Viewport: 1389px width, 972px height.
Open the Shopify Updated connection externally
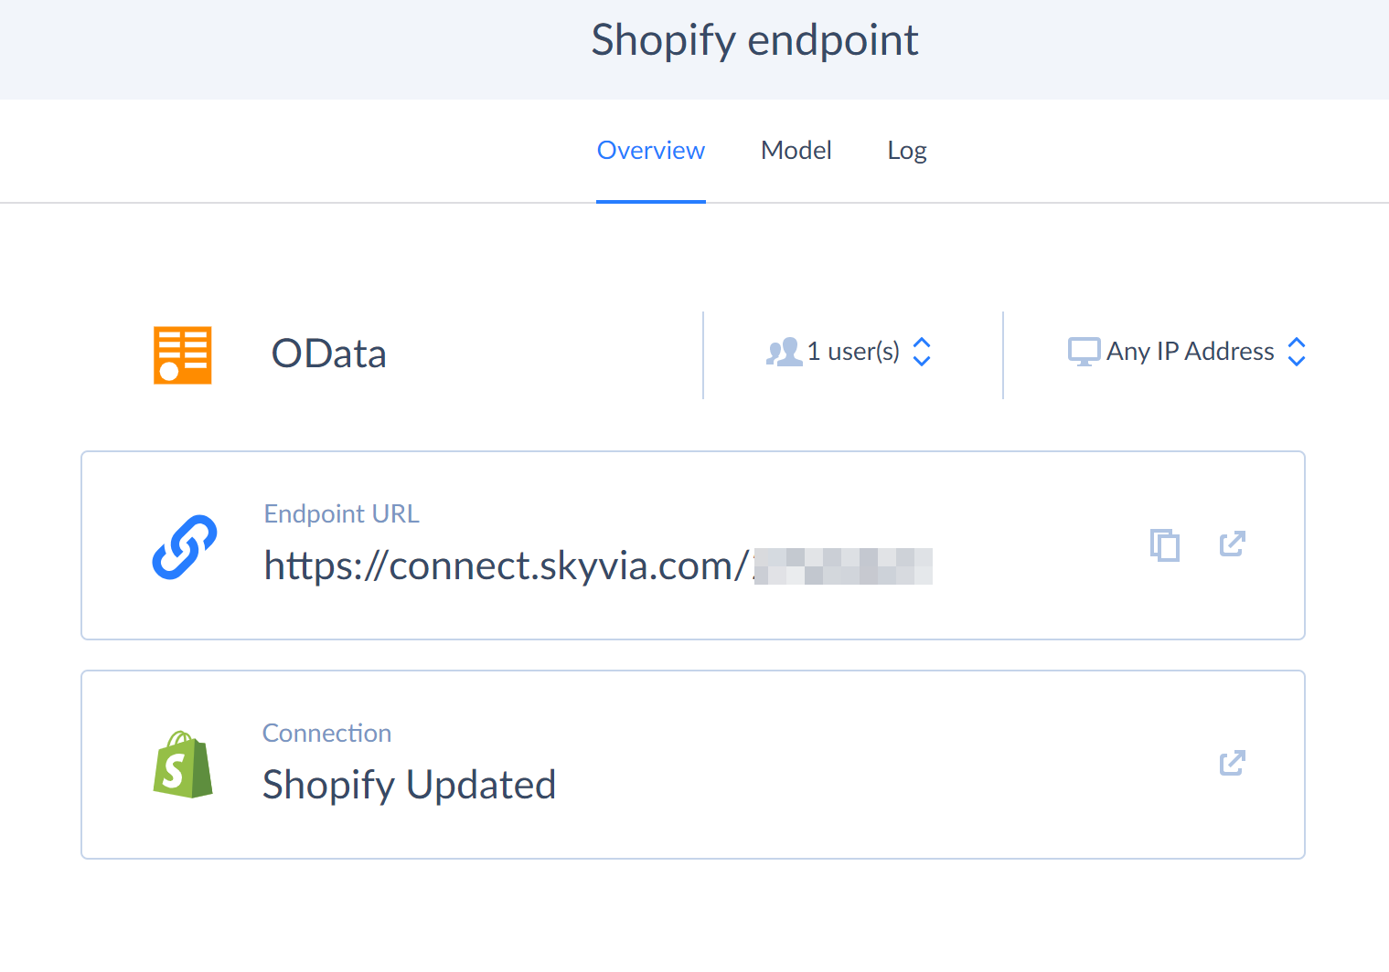click(1233, 763)
